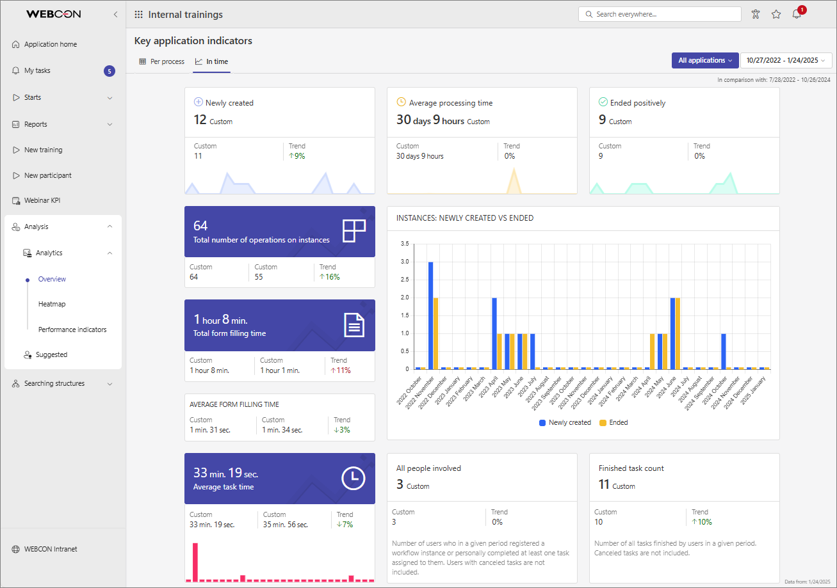Open My tasks
The height and width of the screenshot is (588, 837).
(37, 70)
